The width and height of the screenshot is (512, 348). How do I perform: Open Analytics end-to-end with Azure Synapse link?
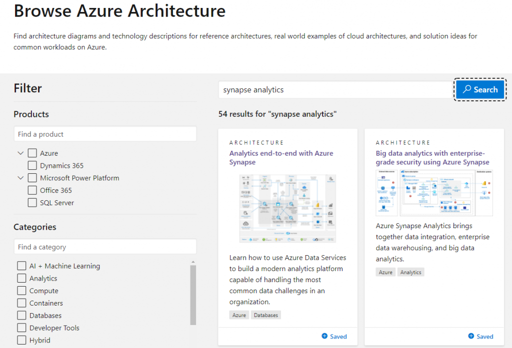(x=281, y=158)
